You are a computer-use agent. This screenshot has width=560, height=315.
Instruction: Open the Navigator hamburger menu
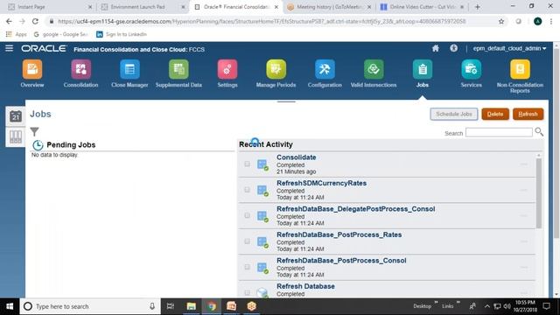[x=10, y=48]
